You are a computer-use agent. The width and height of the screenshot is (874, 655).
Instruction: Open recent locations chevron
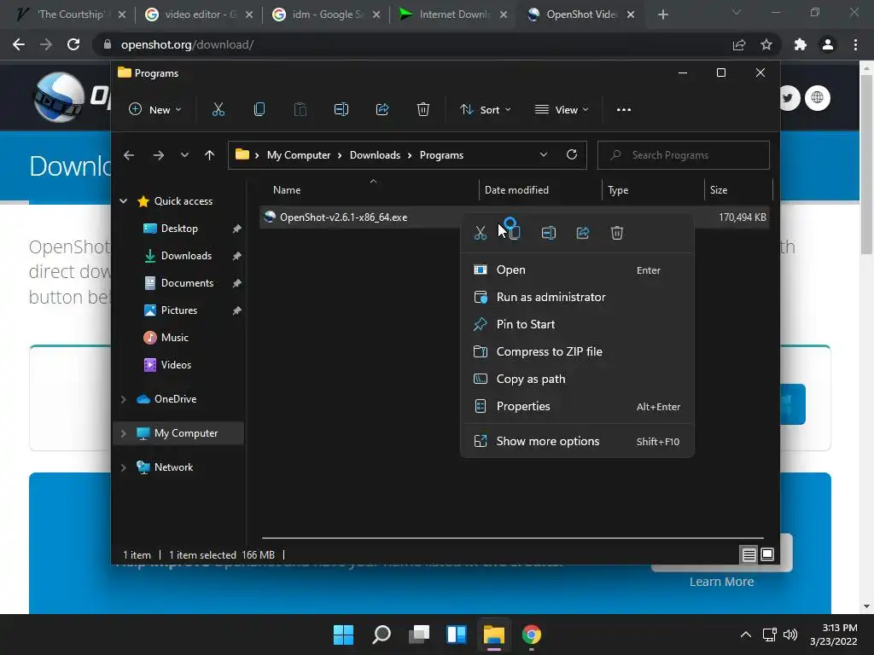click(x=184, y=155)
